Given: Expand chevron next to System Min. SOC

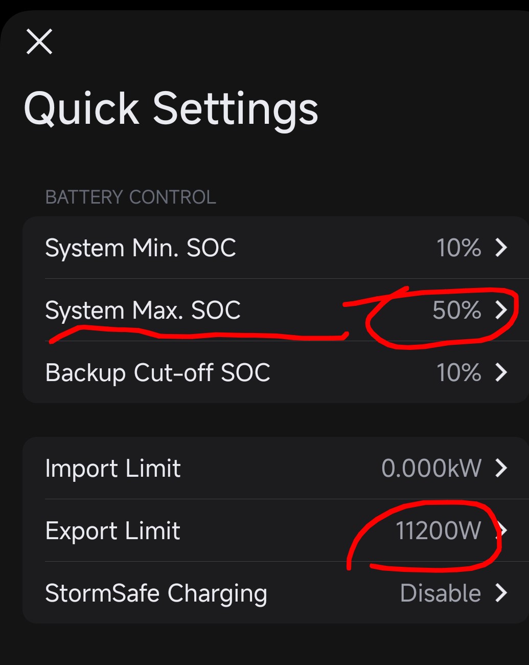Looking at the screenshot, I should point(501,248).
